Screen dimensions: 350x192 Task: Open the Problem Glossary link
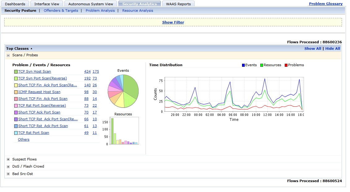point(326,4)
